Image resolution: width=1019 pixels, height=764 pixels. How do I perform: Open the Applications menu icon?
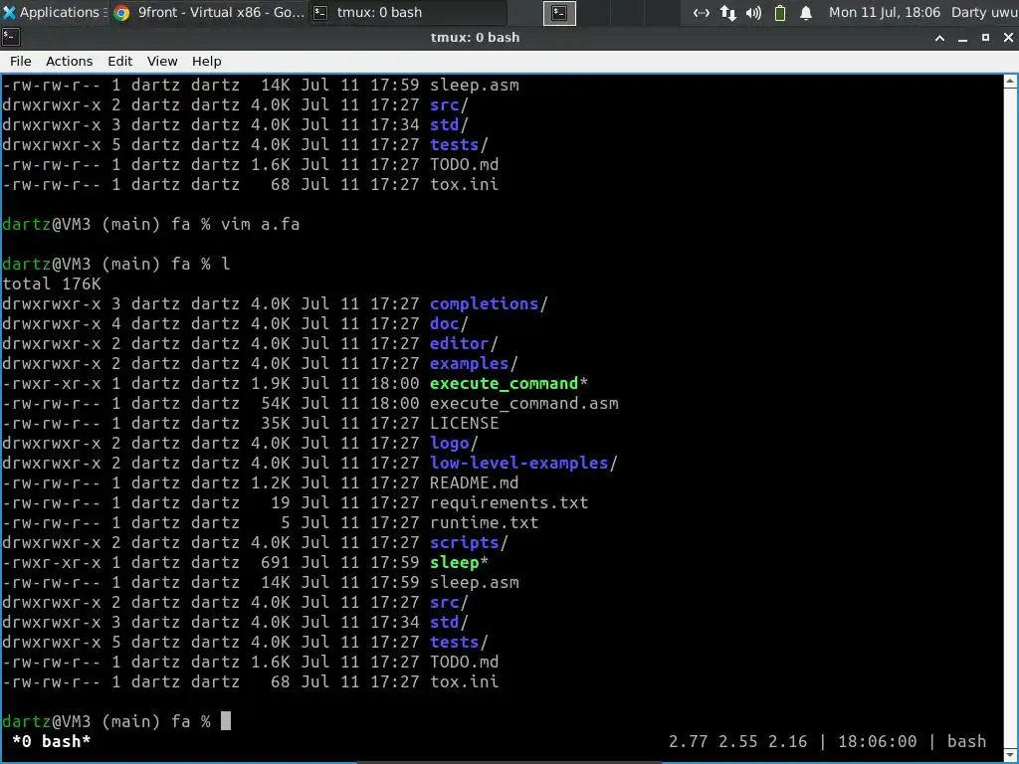pyautogui.click(x=9, y=12)
